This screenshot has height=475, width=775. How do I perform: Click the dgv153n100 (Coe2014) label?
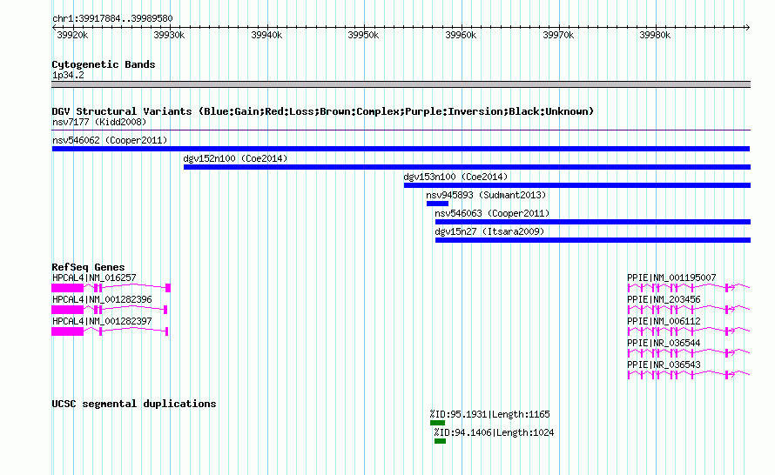[x=455, y=177]
